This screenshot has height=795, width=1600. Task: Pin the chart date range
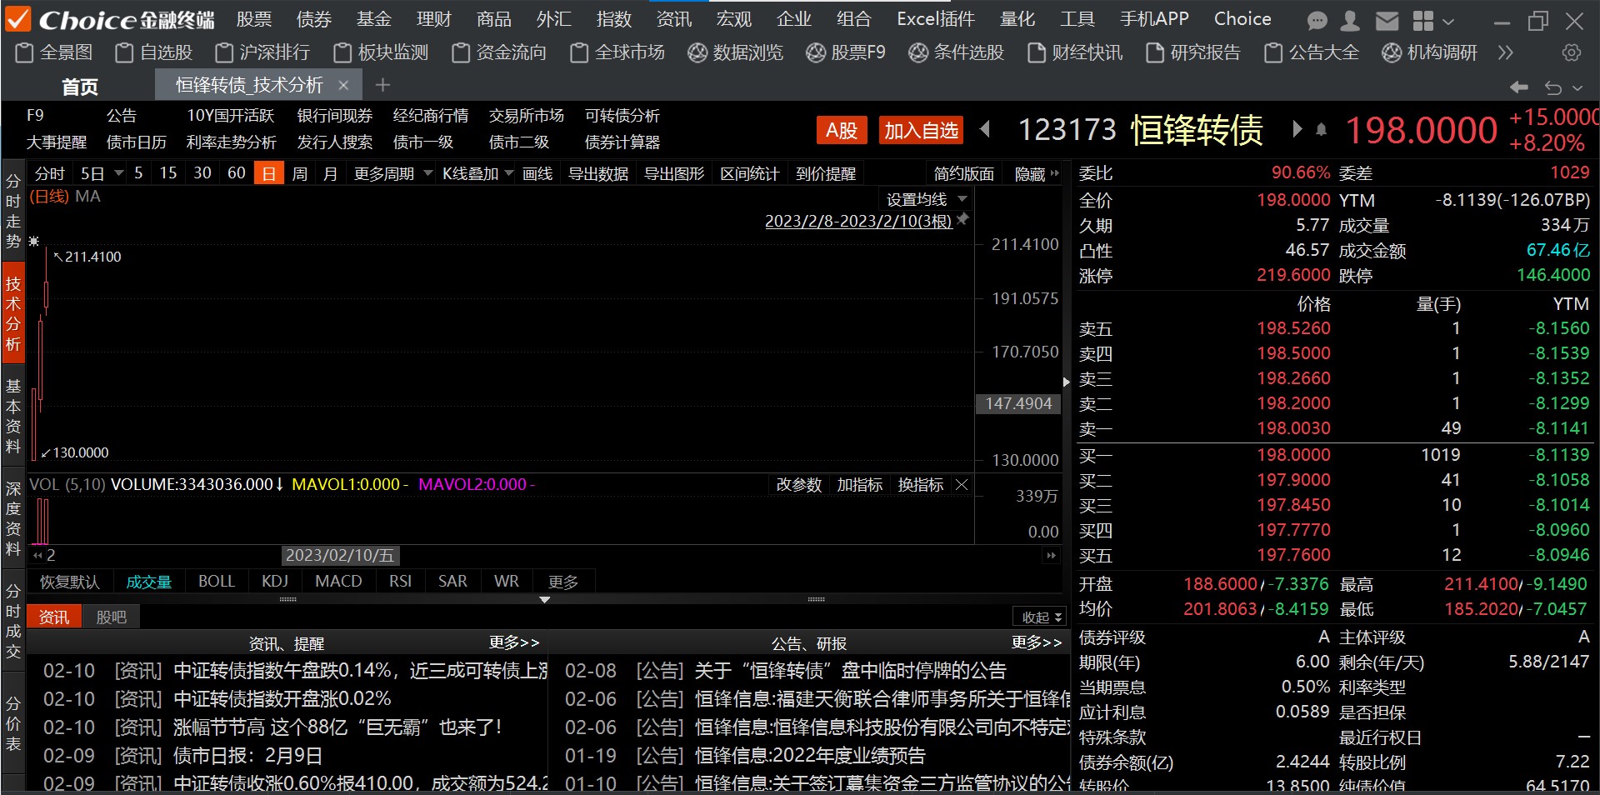point(963,219)
